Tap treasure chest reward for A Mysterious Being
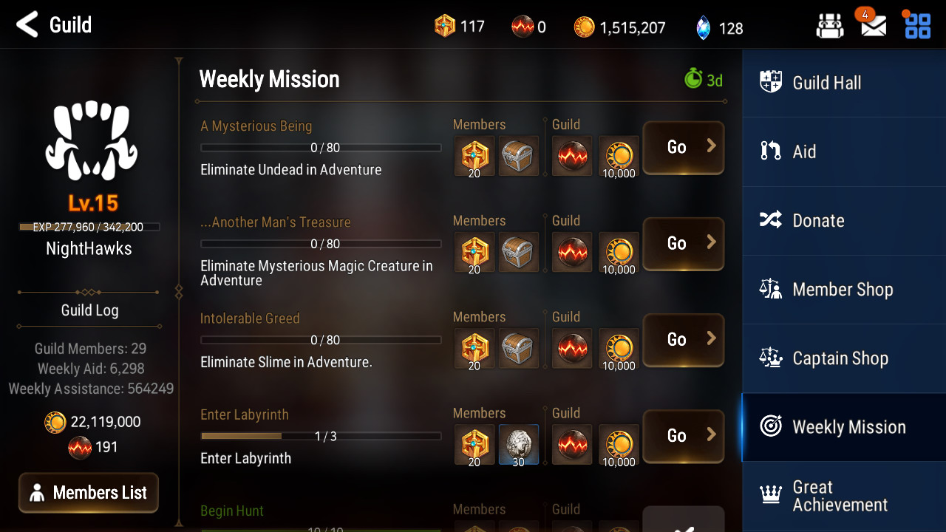The image size is (946, 532). click(519, 156)
